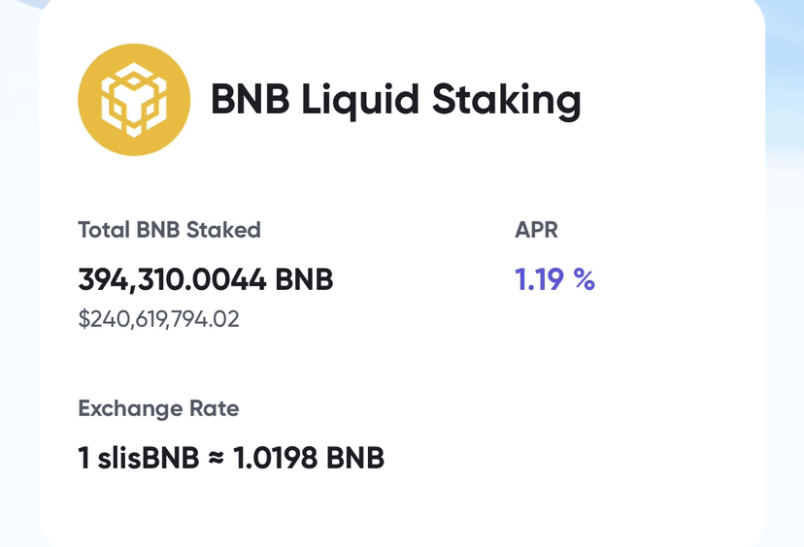Select the 394,310.0044 staked amount number
804x547 pixels.
(x=172, y=280)
